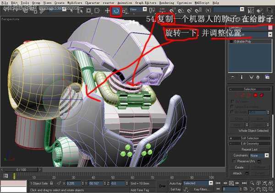Click the Repeat Last button
The height and width of the screenshot is (193, 275).
(x=249, y=150)
